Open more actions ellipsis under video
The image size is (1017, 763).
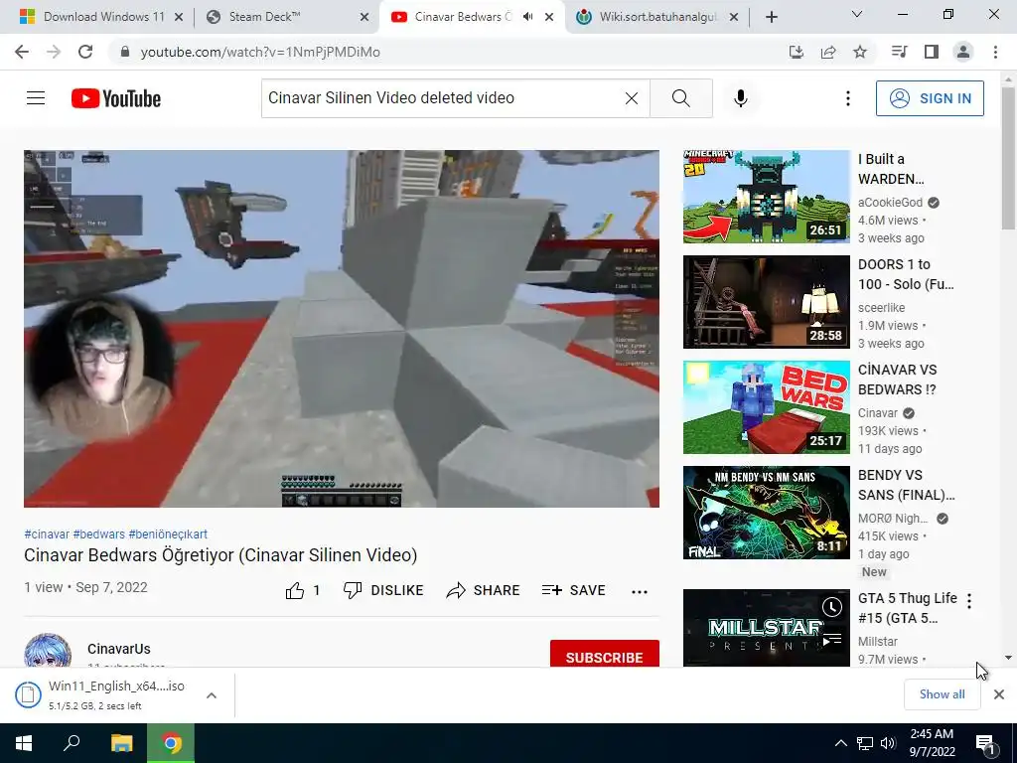click(x=640, y=591)
